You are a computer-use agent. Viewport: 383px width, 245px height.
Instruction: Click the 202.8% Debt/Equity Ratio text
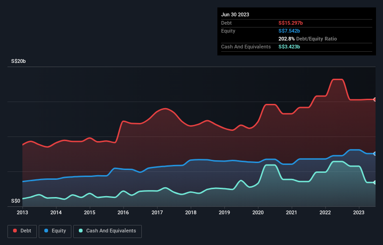[x=307, y=39]
